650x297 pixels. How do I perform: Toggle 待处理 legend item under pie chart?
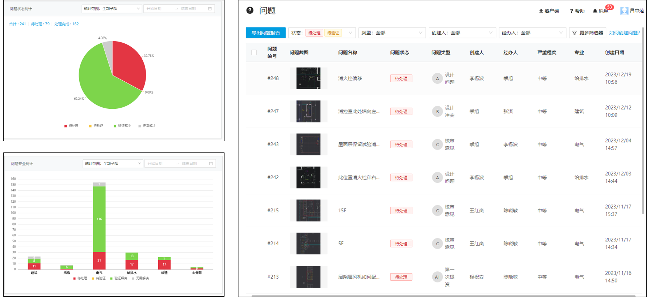point(71,126)
